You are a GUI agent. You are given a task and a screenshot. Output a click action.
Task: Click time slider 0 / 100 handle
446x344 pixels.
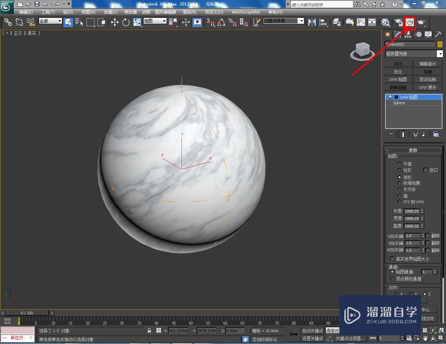point(27,313)
